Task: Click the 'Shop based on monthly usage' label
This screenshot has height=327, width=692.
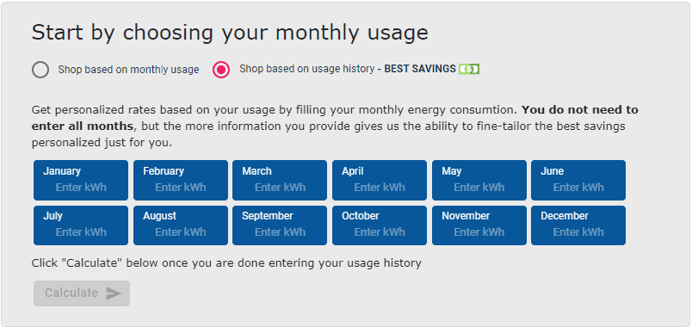Action: coord(128,70)
